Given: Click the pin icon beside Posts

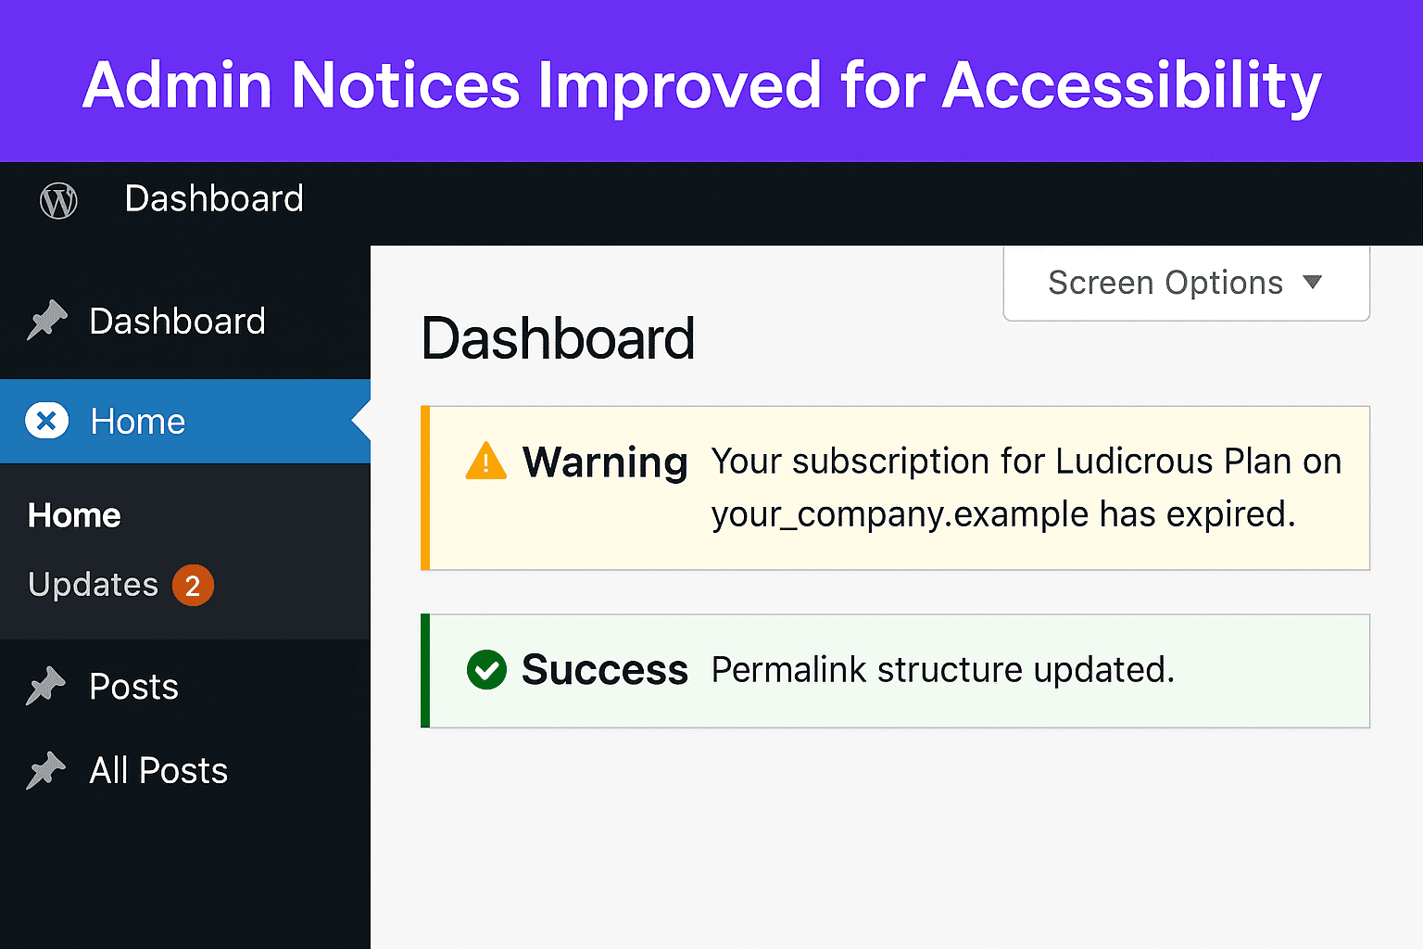Looking at the screenshot, I should [46, 687].
